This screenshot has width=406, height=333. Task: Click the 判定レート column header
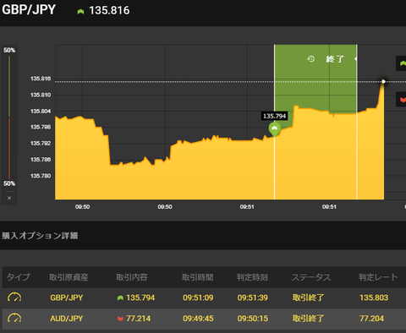click(378, 277)
